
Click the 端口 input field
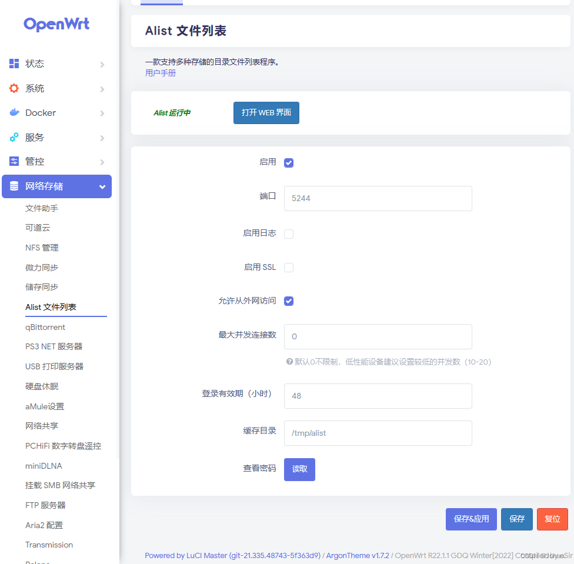[x=378, y=198]
